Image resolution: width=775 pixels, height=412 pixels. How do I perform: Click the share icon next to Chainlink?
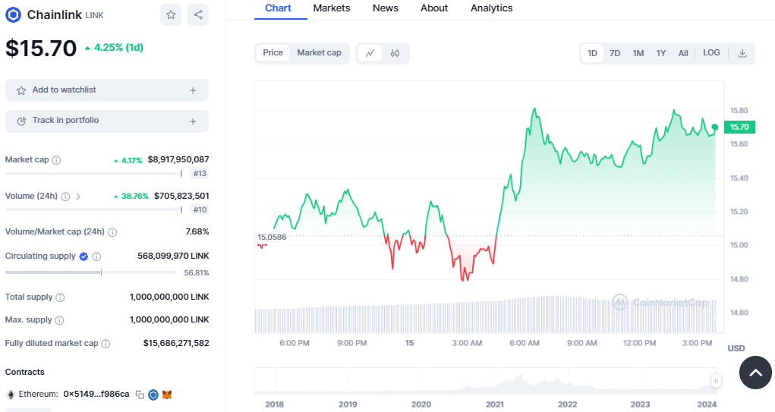(x=197, y=14)
